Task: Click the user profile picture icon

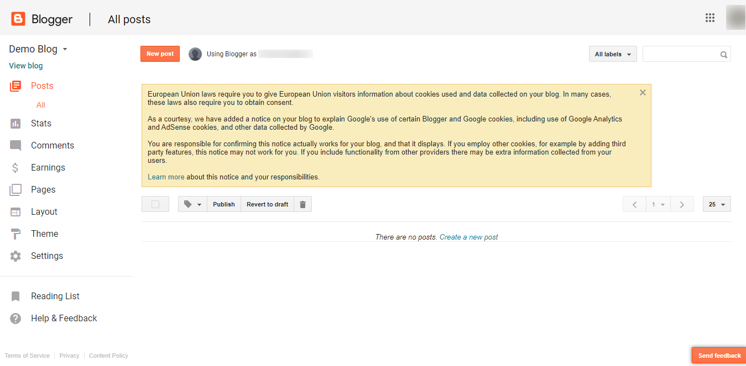Action: pyautogui.click(x=195, y=54)
